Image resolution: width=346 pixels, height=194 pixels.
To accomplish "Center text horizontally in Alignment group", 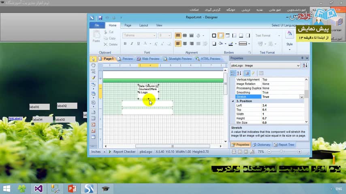I will pos(185,44).
